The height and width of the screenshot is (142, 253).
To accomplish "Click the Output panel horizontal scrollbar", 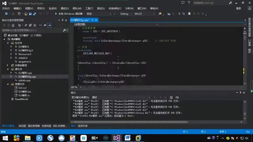I will point(130,122).
